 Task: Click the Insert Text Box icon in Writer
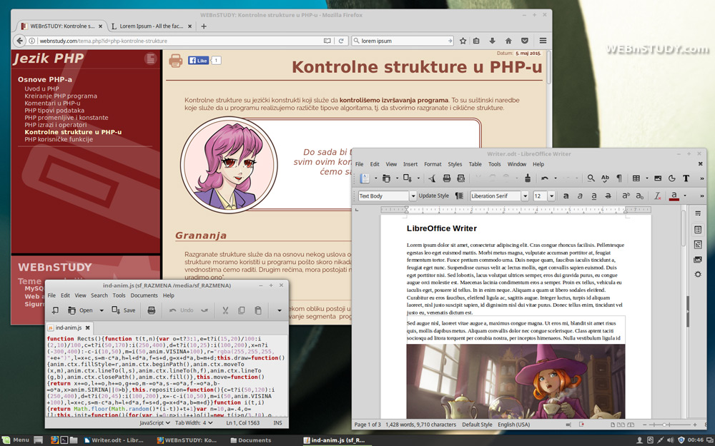[686, 178]
